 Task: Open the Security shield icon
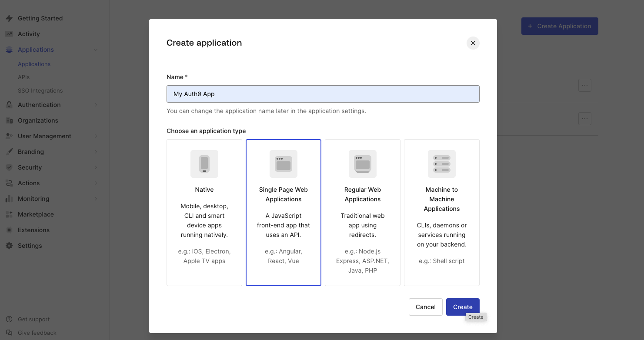click(9, 167)
